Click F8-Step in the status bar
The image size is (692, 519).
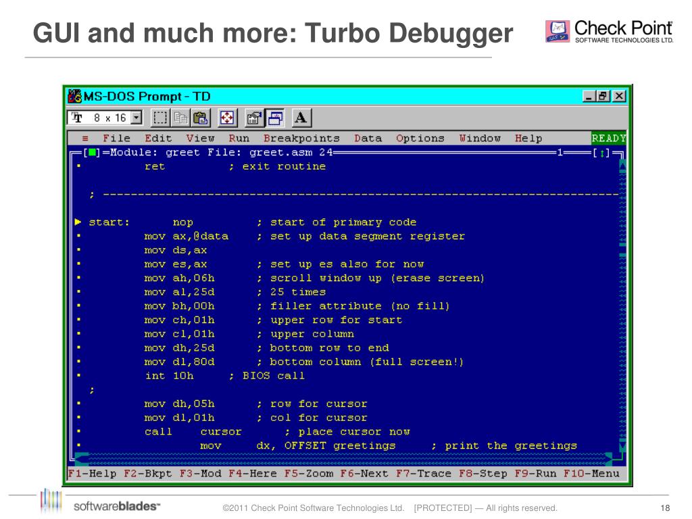483,474
